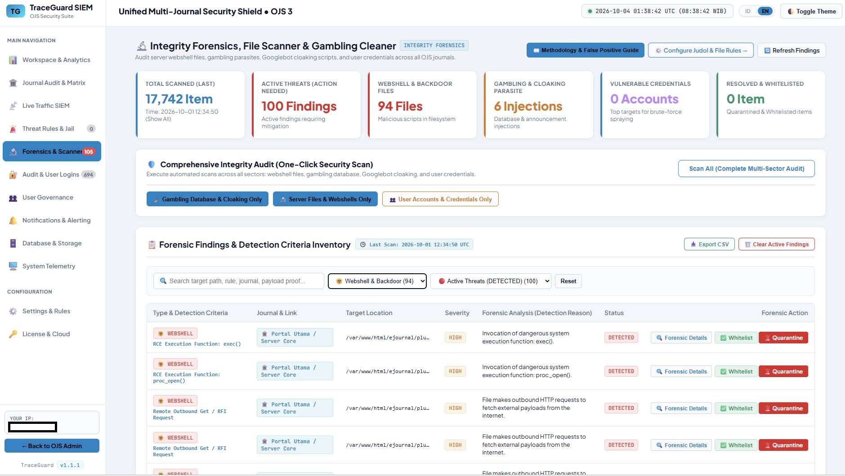
Task: Click Refresh Findings button
Action: [x=791, y=50]
